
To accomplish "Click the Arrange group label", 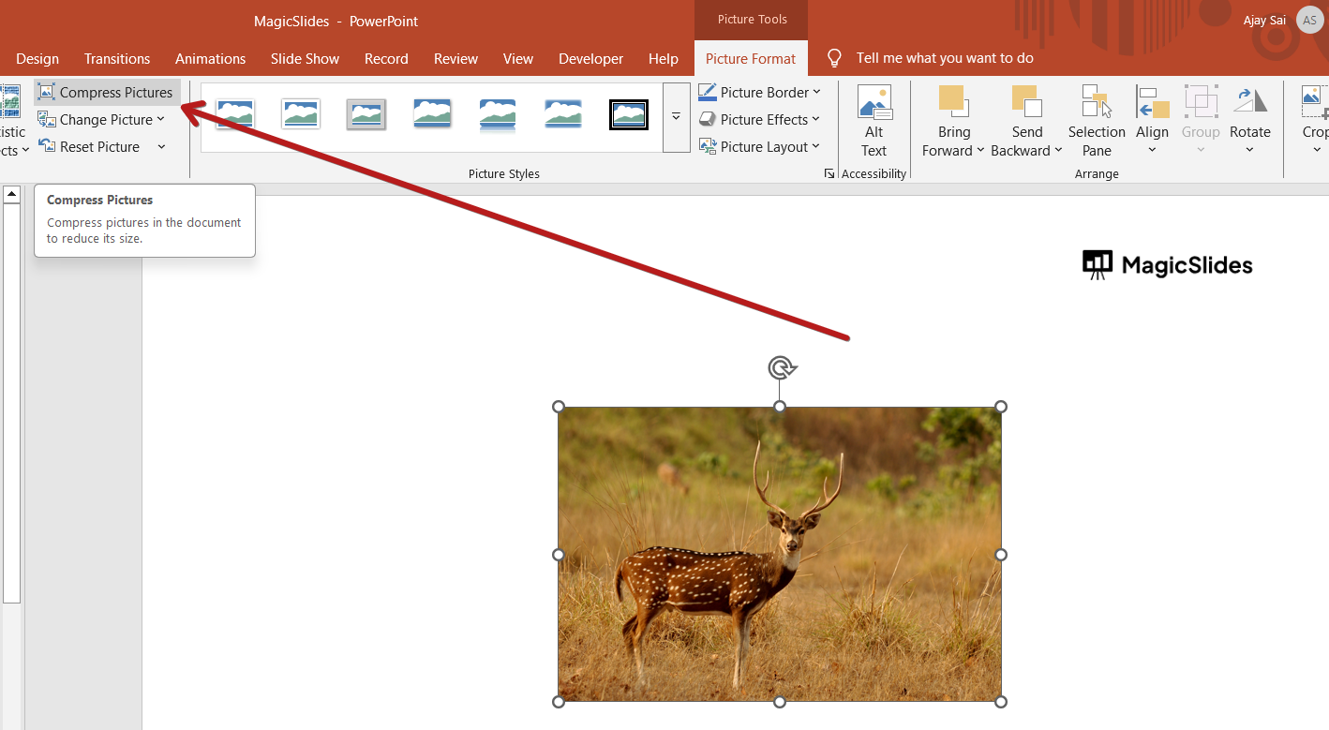I will coord(1097,173).
